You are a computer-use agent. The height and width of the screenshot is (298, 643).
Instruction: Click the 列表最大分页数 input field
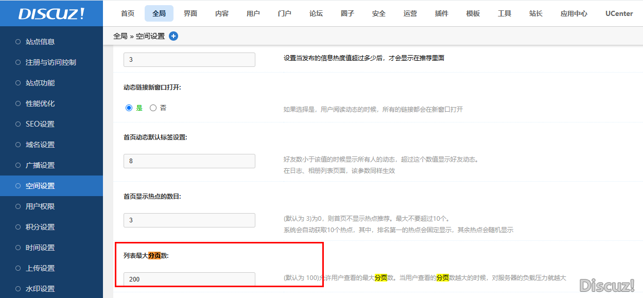pyautogui.click(x=189, y=279)
